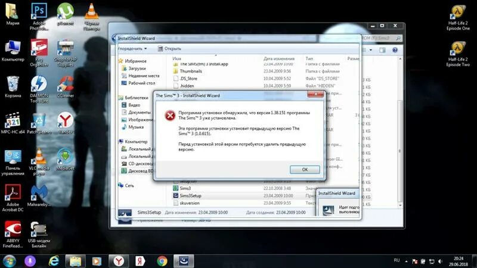Click the purple Alice microphone taskbar icon
Image resolution: width=477 pixels, height=268 pixels.
coord(30,261)
